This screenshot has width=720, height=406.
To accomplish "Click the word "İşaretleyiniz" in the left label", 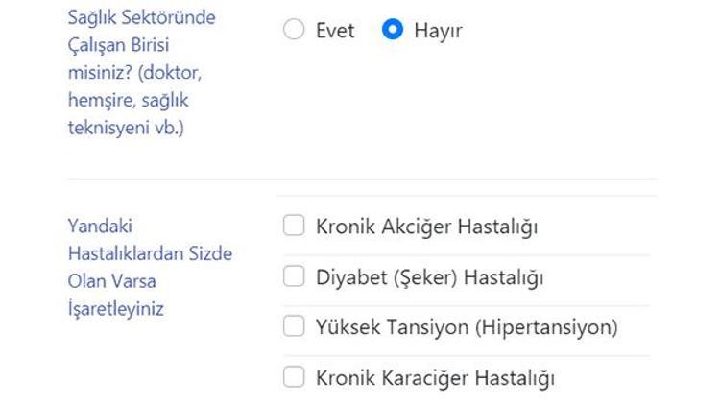I will 115,309.
